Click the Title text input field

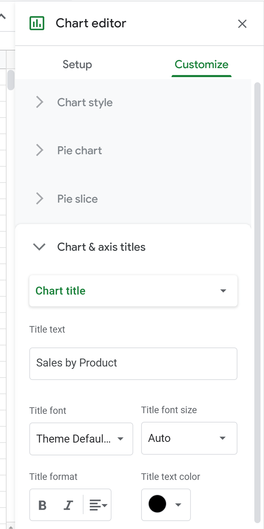point(133,363)
